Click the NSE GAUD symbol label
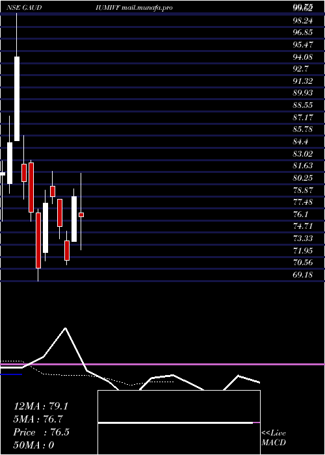Viewport: 325px width, 455px height. click(24, 8)
